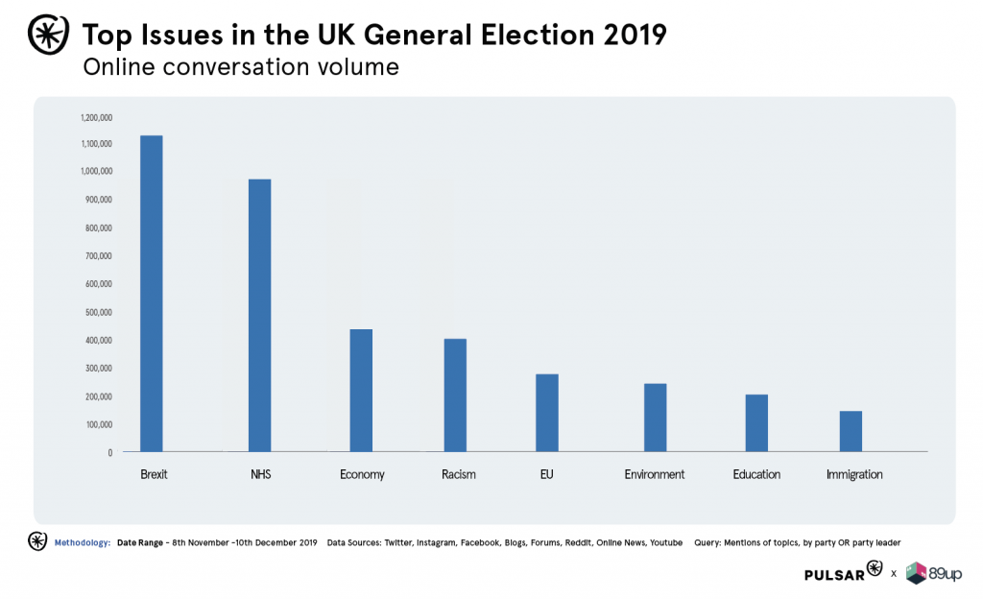Select the NHS bar

[259, 315]
